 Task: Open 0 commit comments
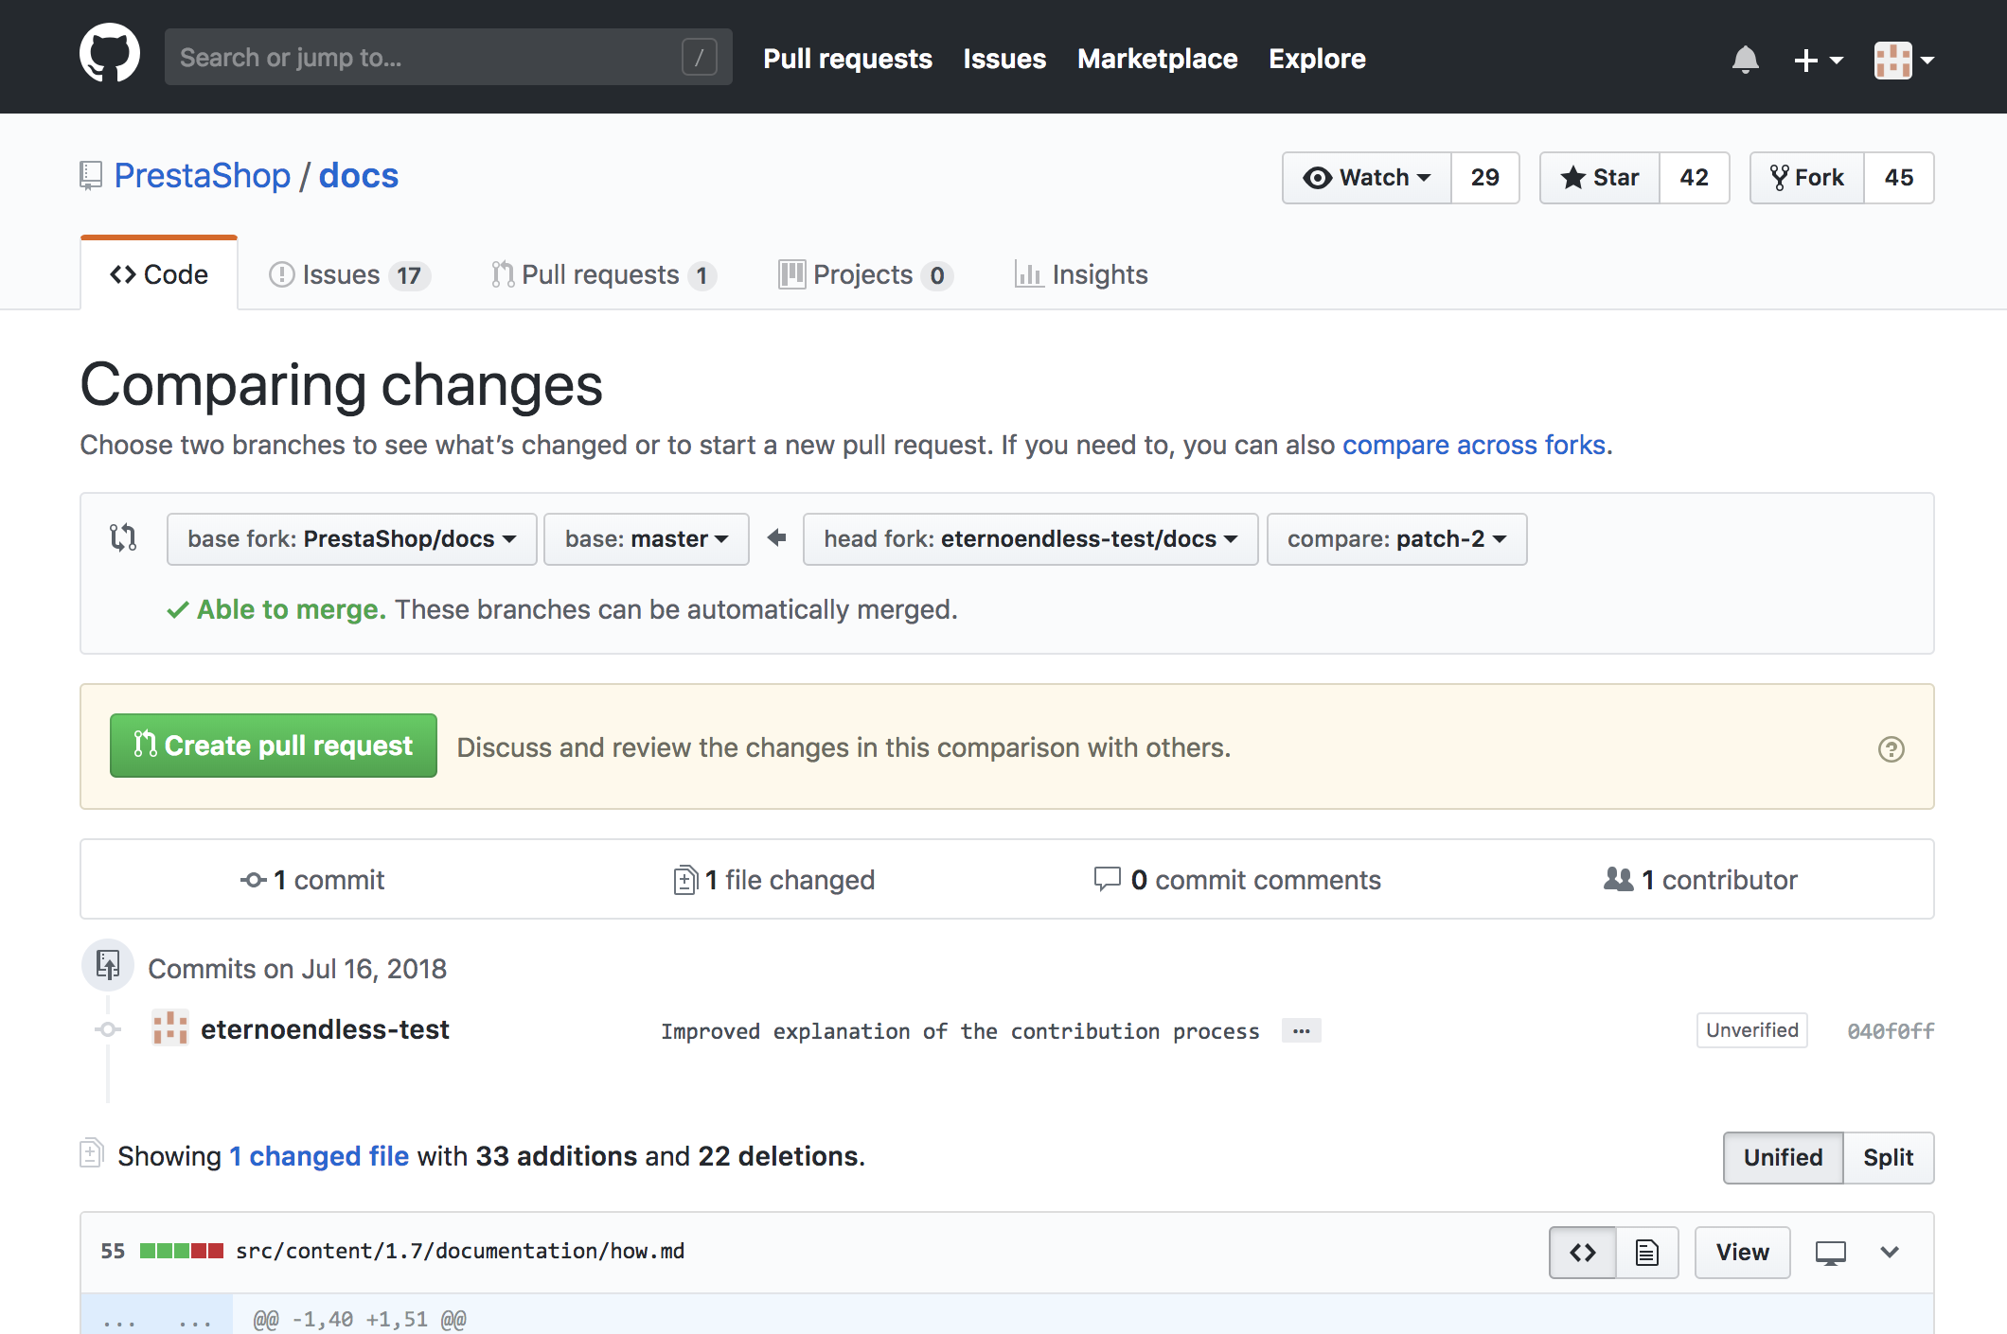(1237, 880)
